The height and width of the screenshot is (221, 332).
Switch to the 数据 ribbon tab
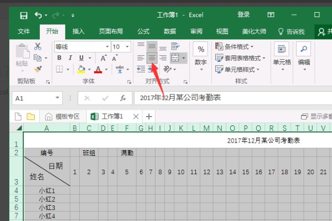click(170, 31)
